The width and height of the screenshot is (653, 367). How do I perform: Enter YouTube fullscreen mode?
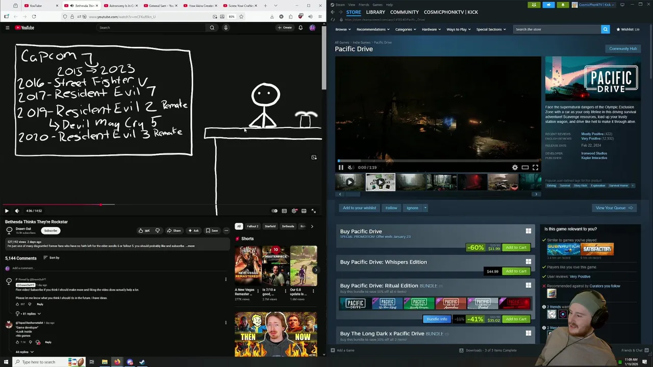pyautogui.click(x=313, y=211)
